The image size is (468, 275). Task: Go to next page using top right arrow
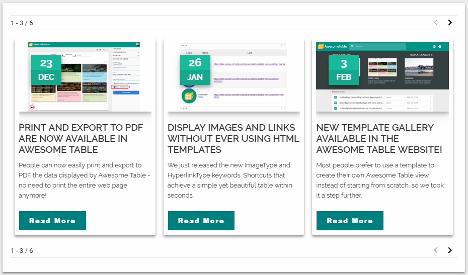(x=450, y=23)
